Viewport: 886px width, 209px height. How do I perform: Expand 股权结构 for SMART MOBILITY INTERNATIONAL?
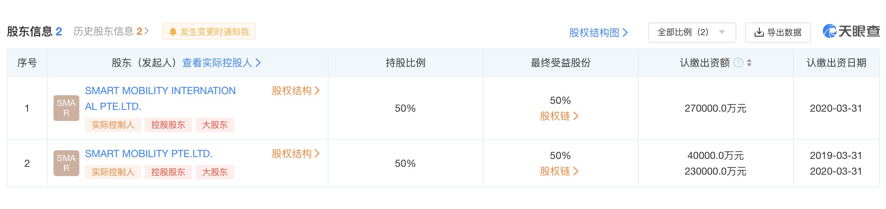295,91
